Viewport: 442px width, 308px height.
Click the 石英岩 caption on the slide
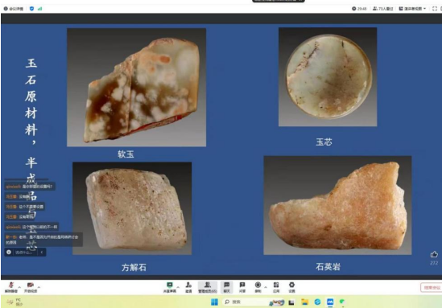click(x=328, y=266)
